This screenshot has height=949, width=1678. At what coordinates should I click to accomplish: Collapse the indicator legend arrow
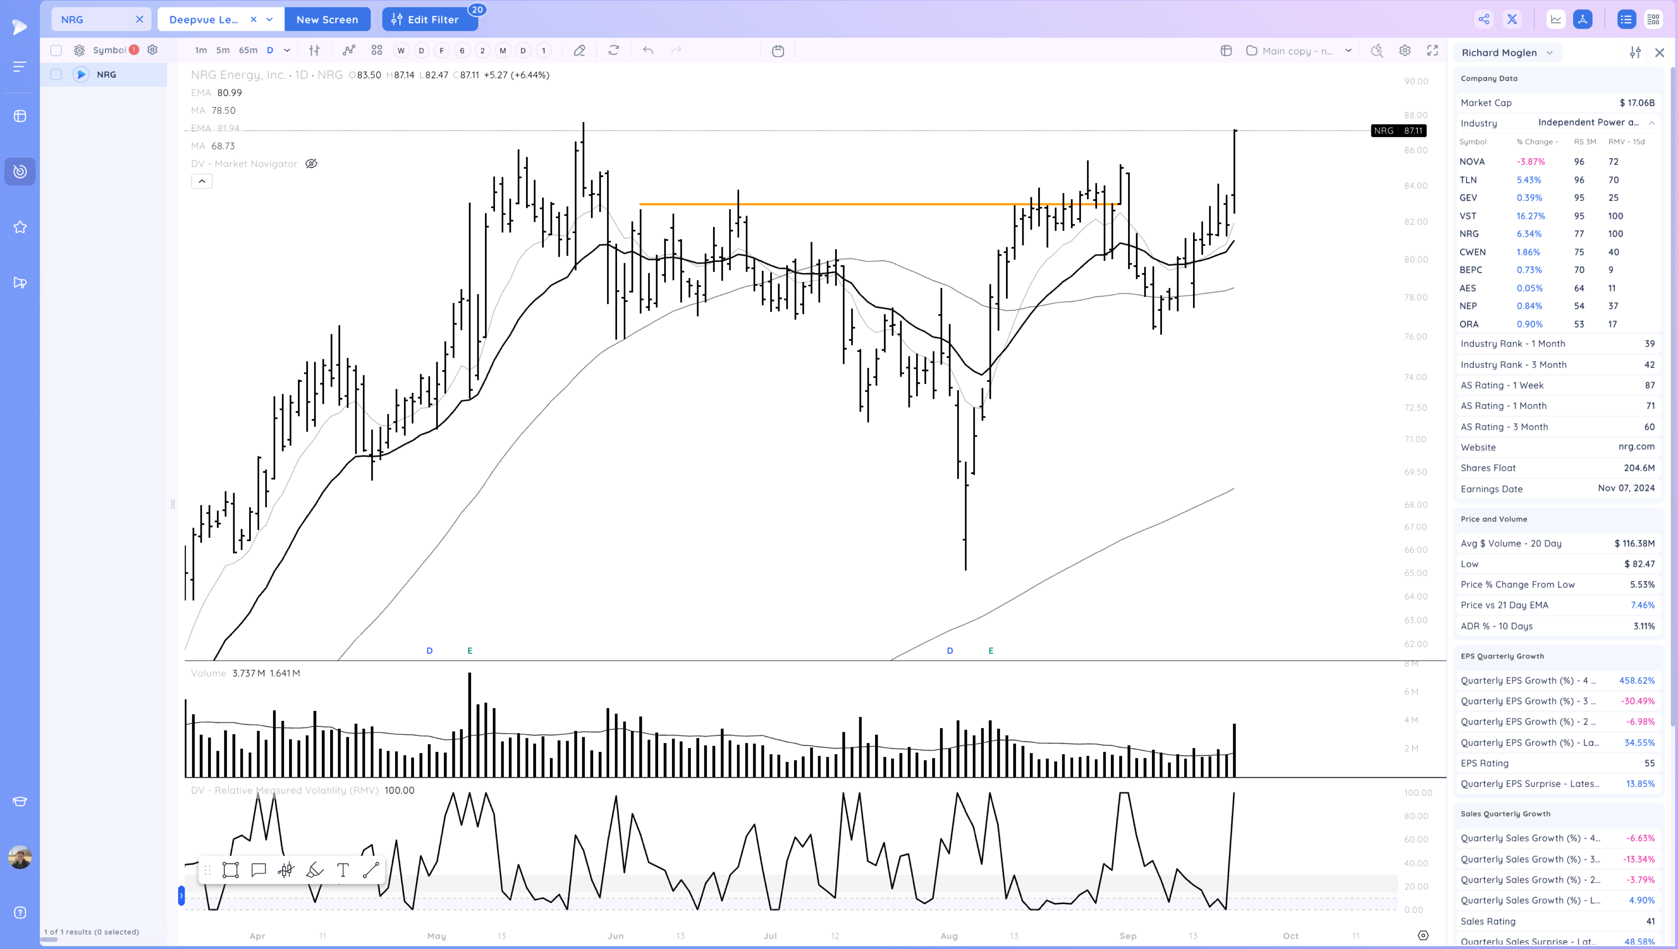point(202,181)
